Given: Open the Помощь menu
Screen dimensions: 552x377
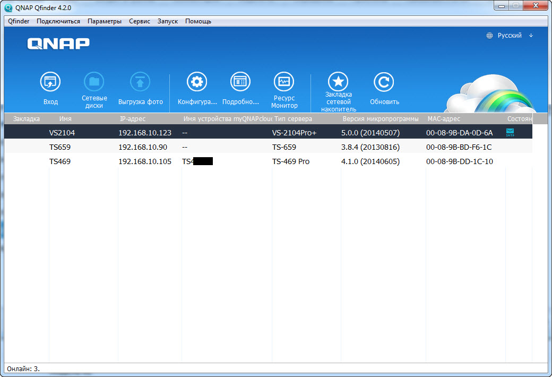Looking at the screenshot, I should 198,21.
